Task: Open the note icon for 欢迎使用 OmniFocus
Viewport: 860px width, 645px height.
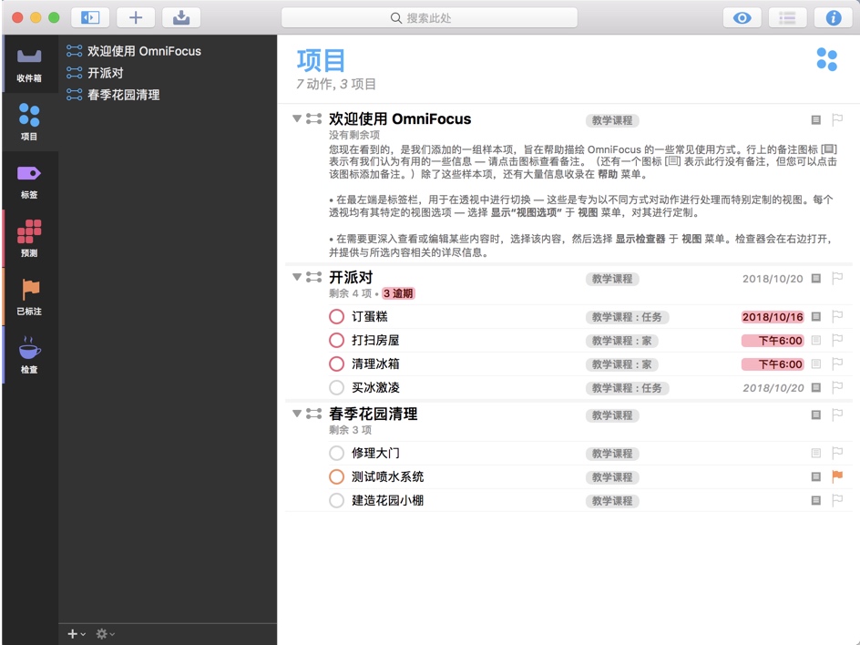Action: [816, 119]
